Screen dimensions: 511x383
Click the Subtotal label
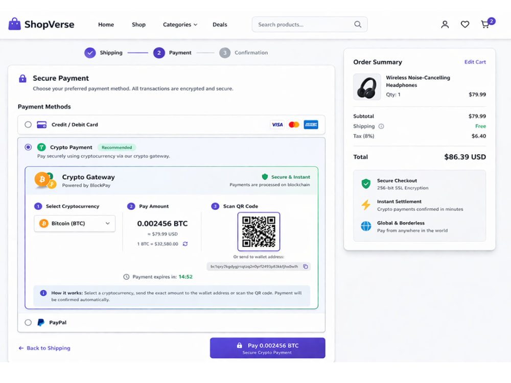point(364,116)
